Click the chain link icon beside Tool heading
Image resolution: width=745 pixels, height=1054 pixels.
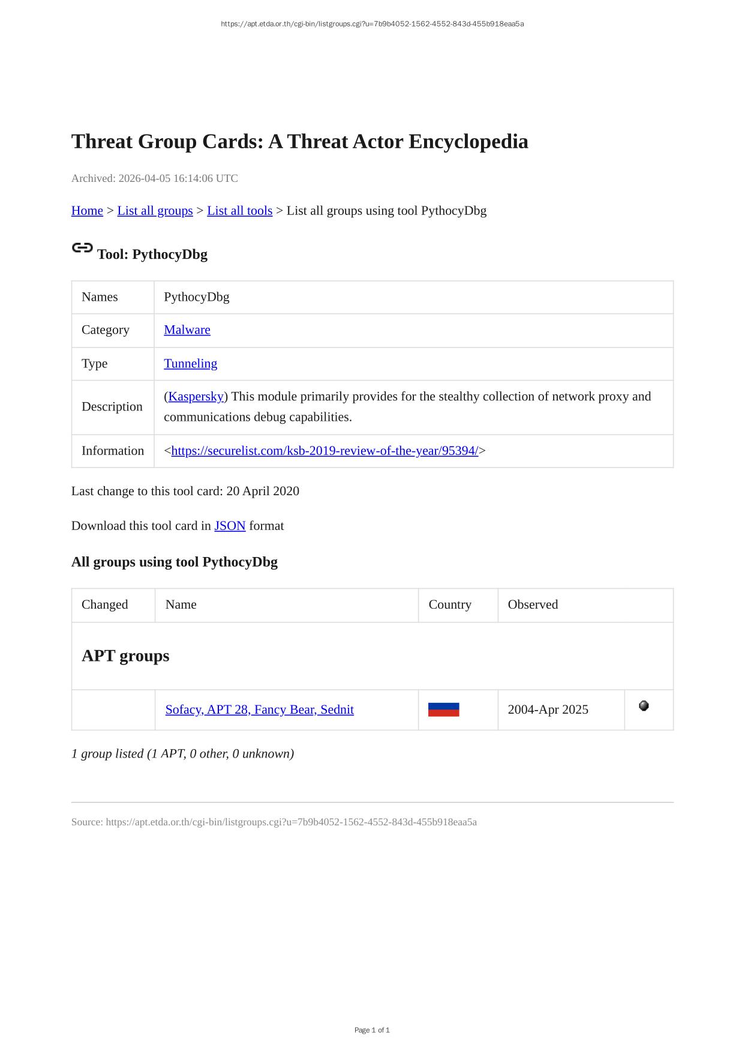pos(82,248)
